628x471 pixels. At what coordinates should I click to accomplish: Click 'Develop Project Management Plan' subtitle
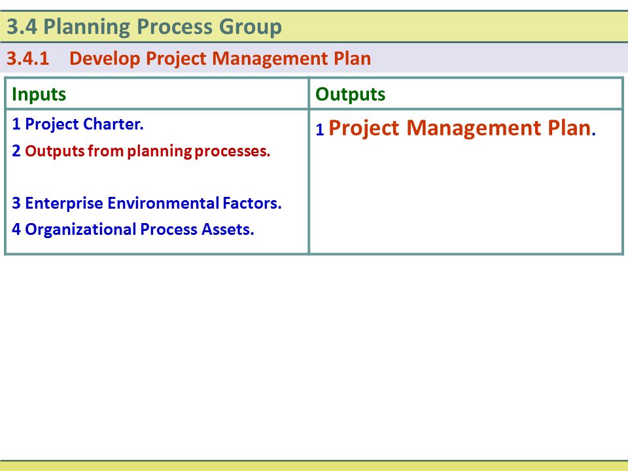tap(220, 58)
